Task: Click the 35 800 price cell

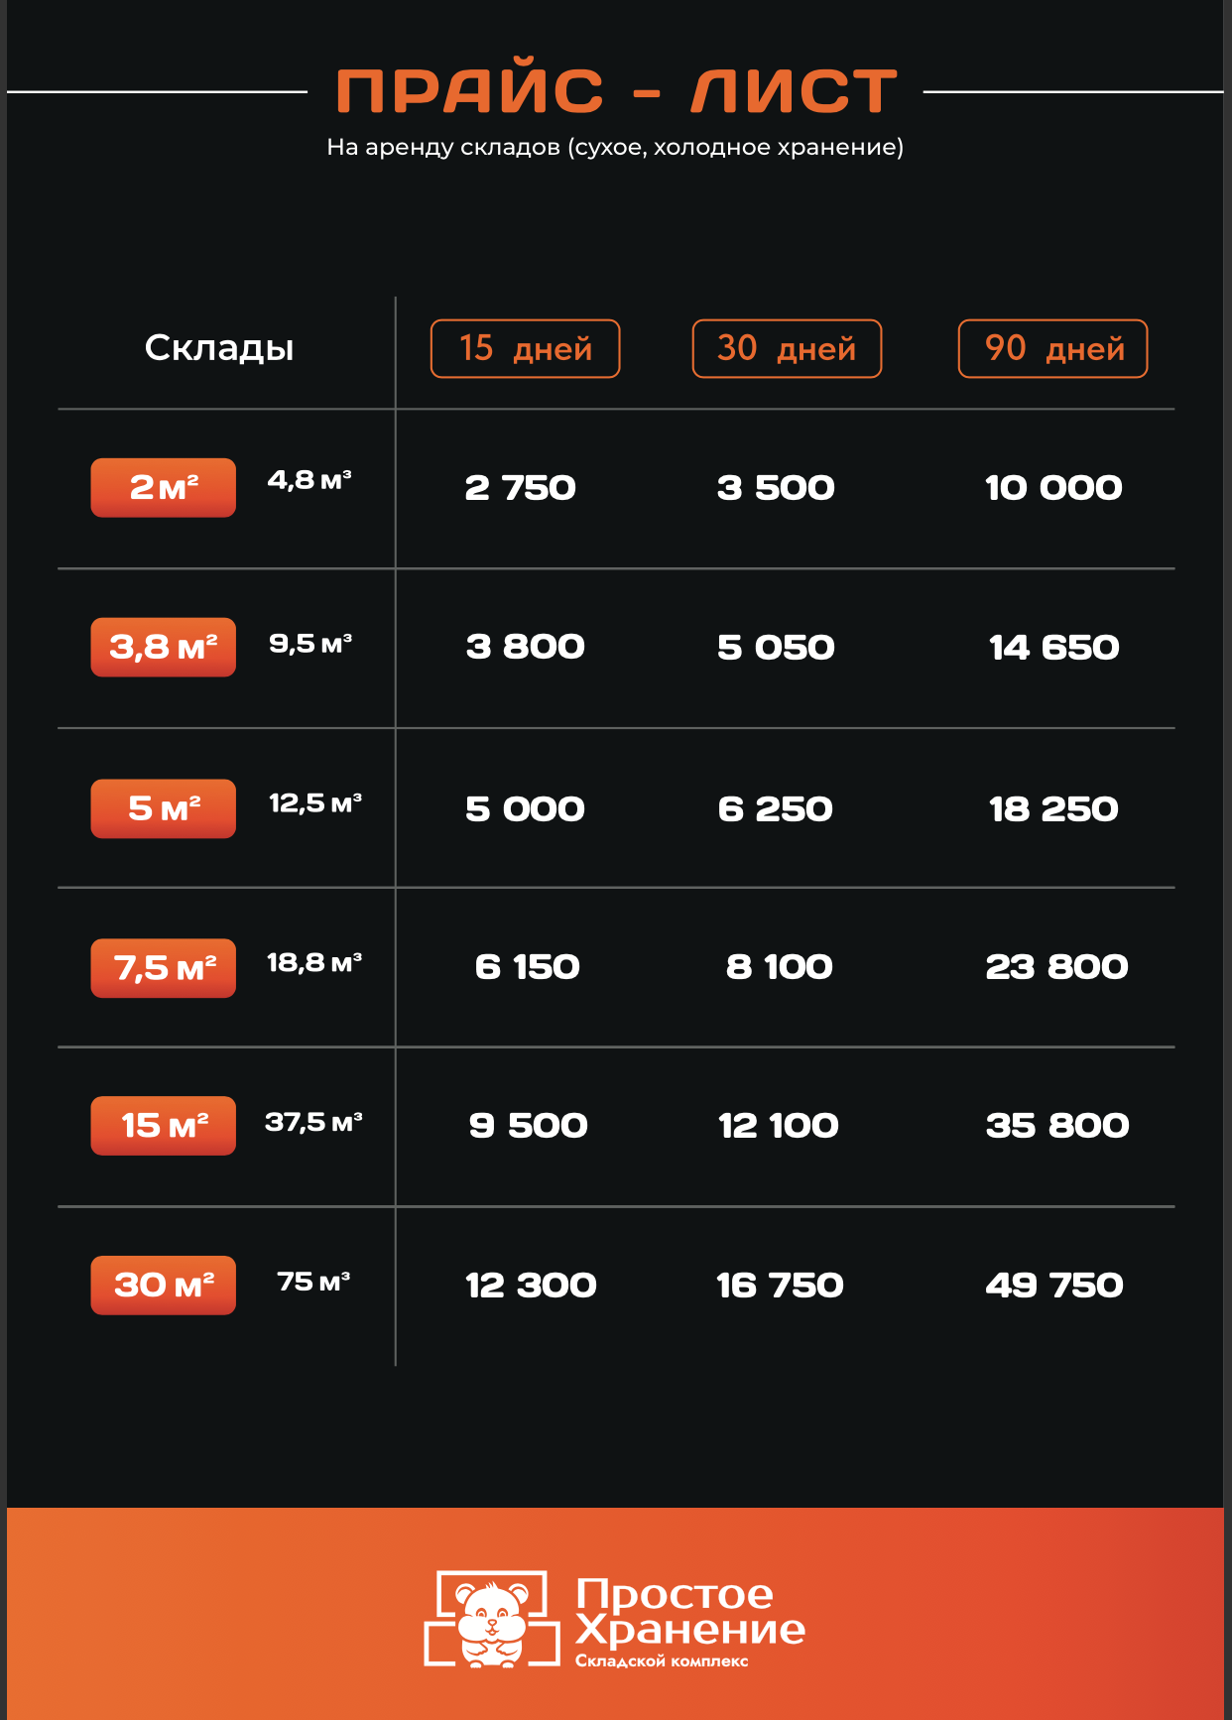Action: (x=1057, y=1126)
